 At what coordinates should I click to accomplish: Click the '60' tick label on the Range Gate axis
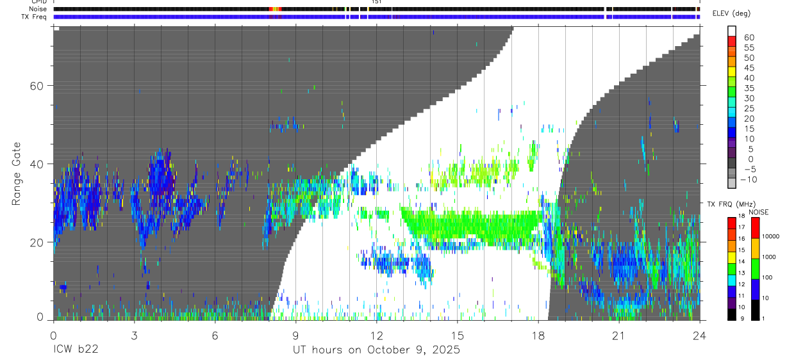[36, 86]
